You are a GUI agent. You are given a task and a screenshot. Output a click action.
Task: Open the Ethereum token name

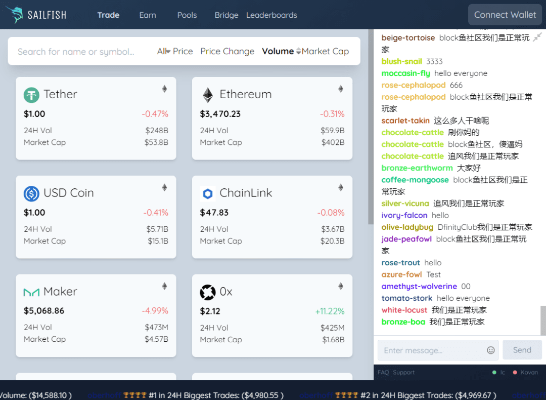coord(246,94)
